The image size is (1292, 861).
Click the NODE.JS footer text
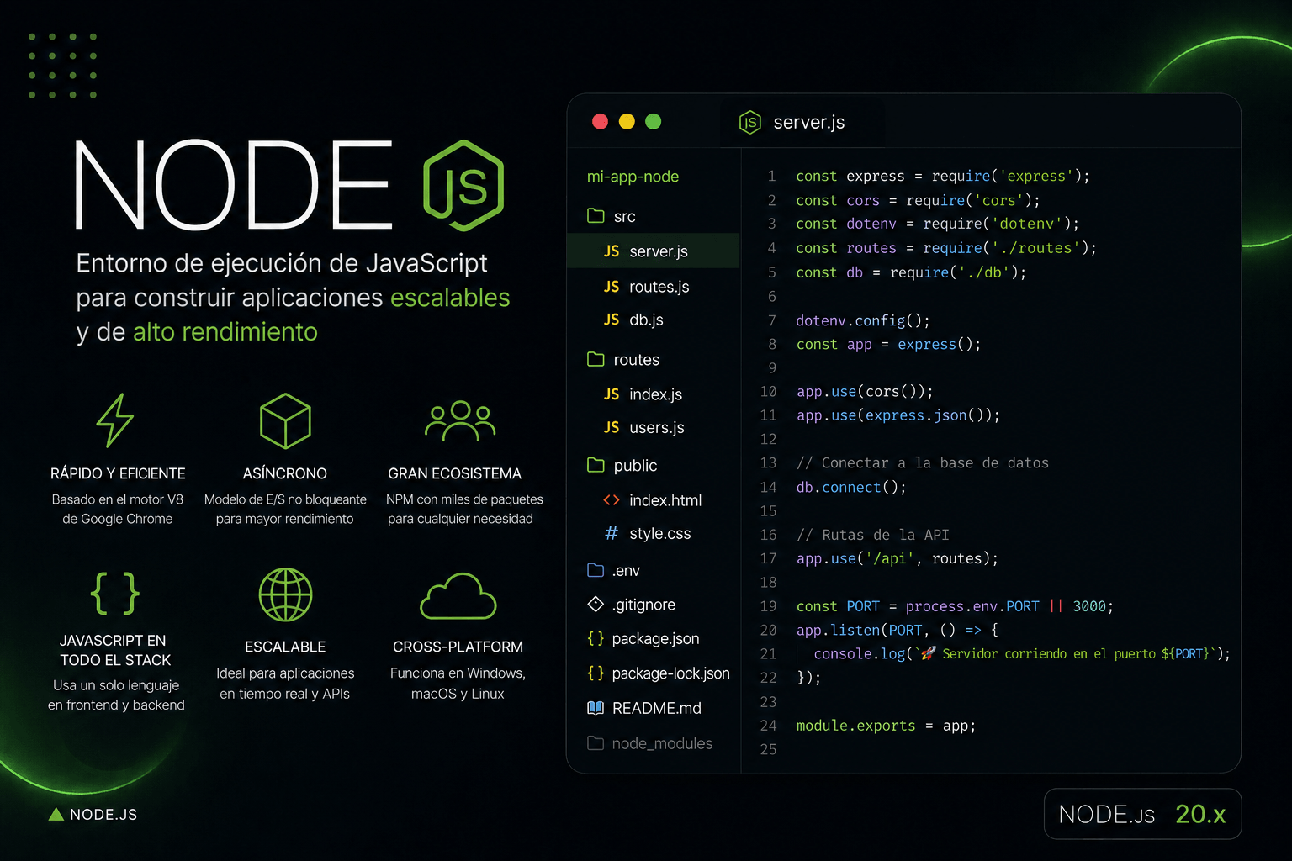pyautogui.click(x=103, y=814)
